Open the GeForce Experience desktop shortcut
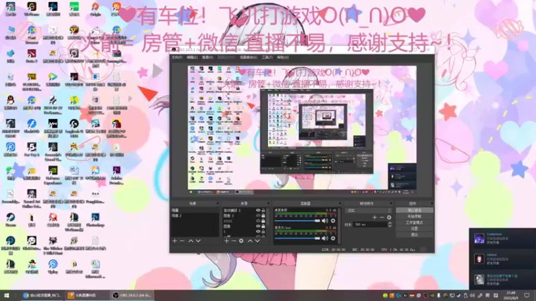Screen dimensions: 536x301 (x=53, y=175)
